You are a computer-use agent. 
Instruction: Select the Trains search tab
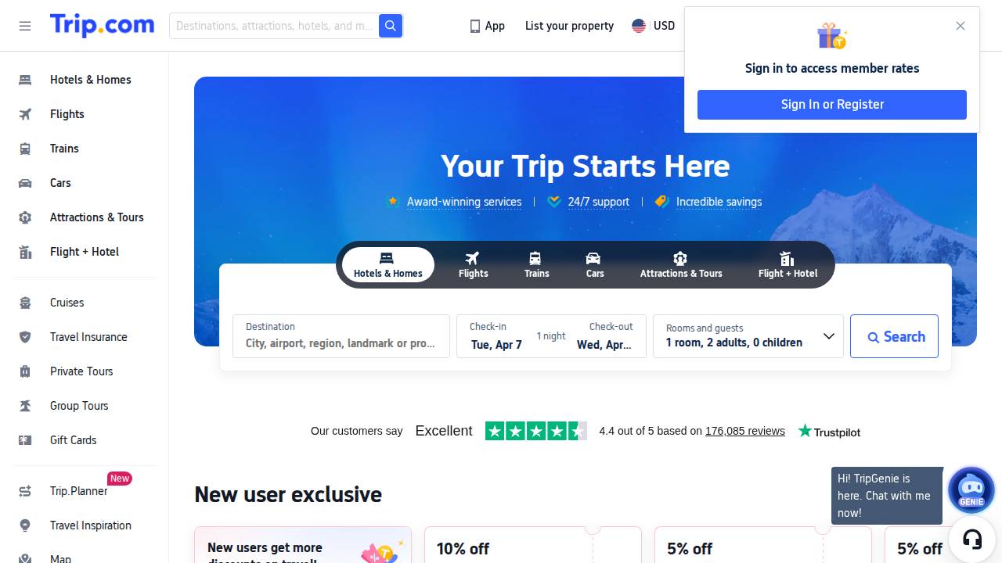[x=536, y=264]
